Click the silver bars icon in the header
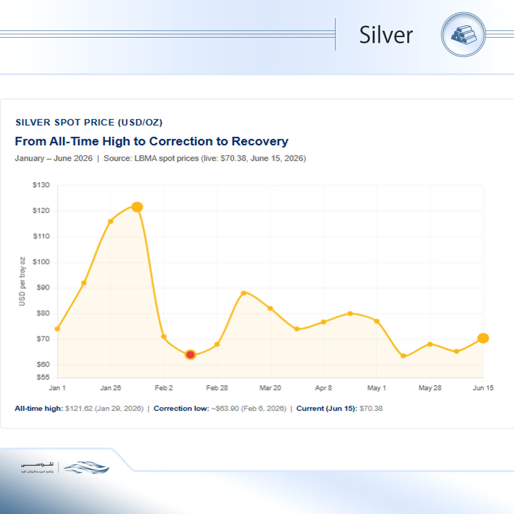 pyautogui.click(x=463, y=35)
